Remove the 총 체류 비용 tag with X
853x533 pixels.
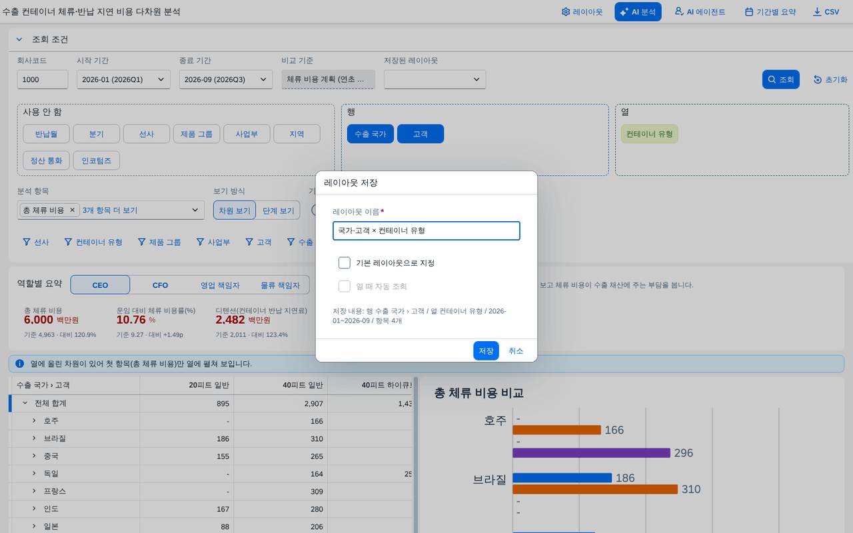(73, 210)
